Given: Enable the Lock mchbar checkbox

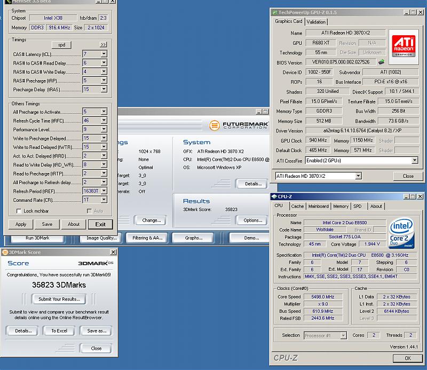Looking at the screenshot, I should (19, 211).
